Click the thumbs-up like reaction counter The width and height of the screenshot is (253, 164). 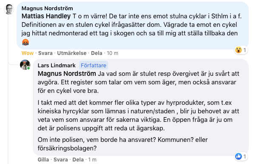(241, 156)
